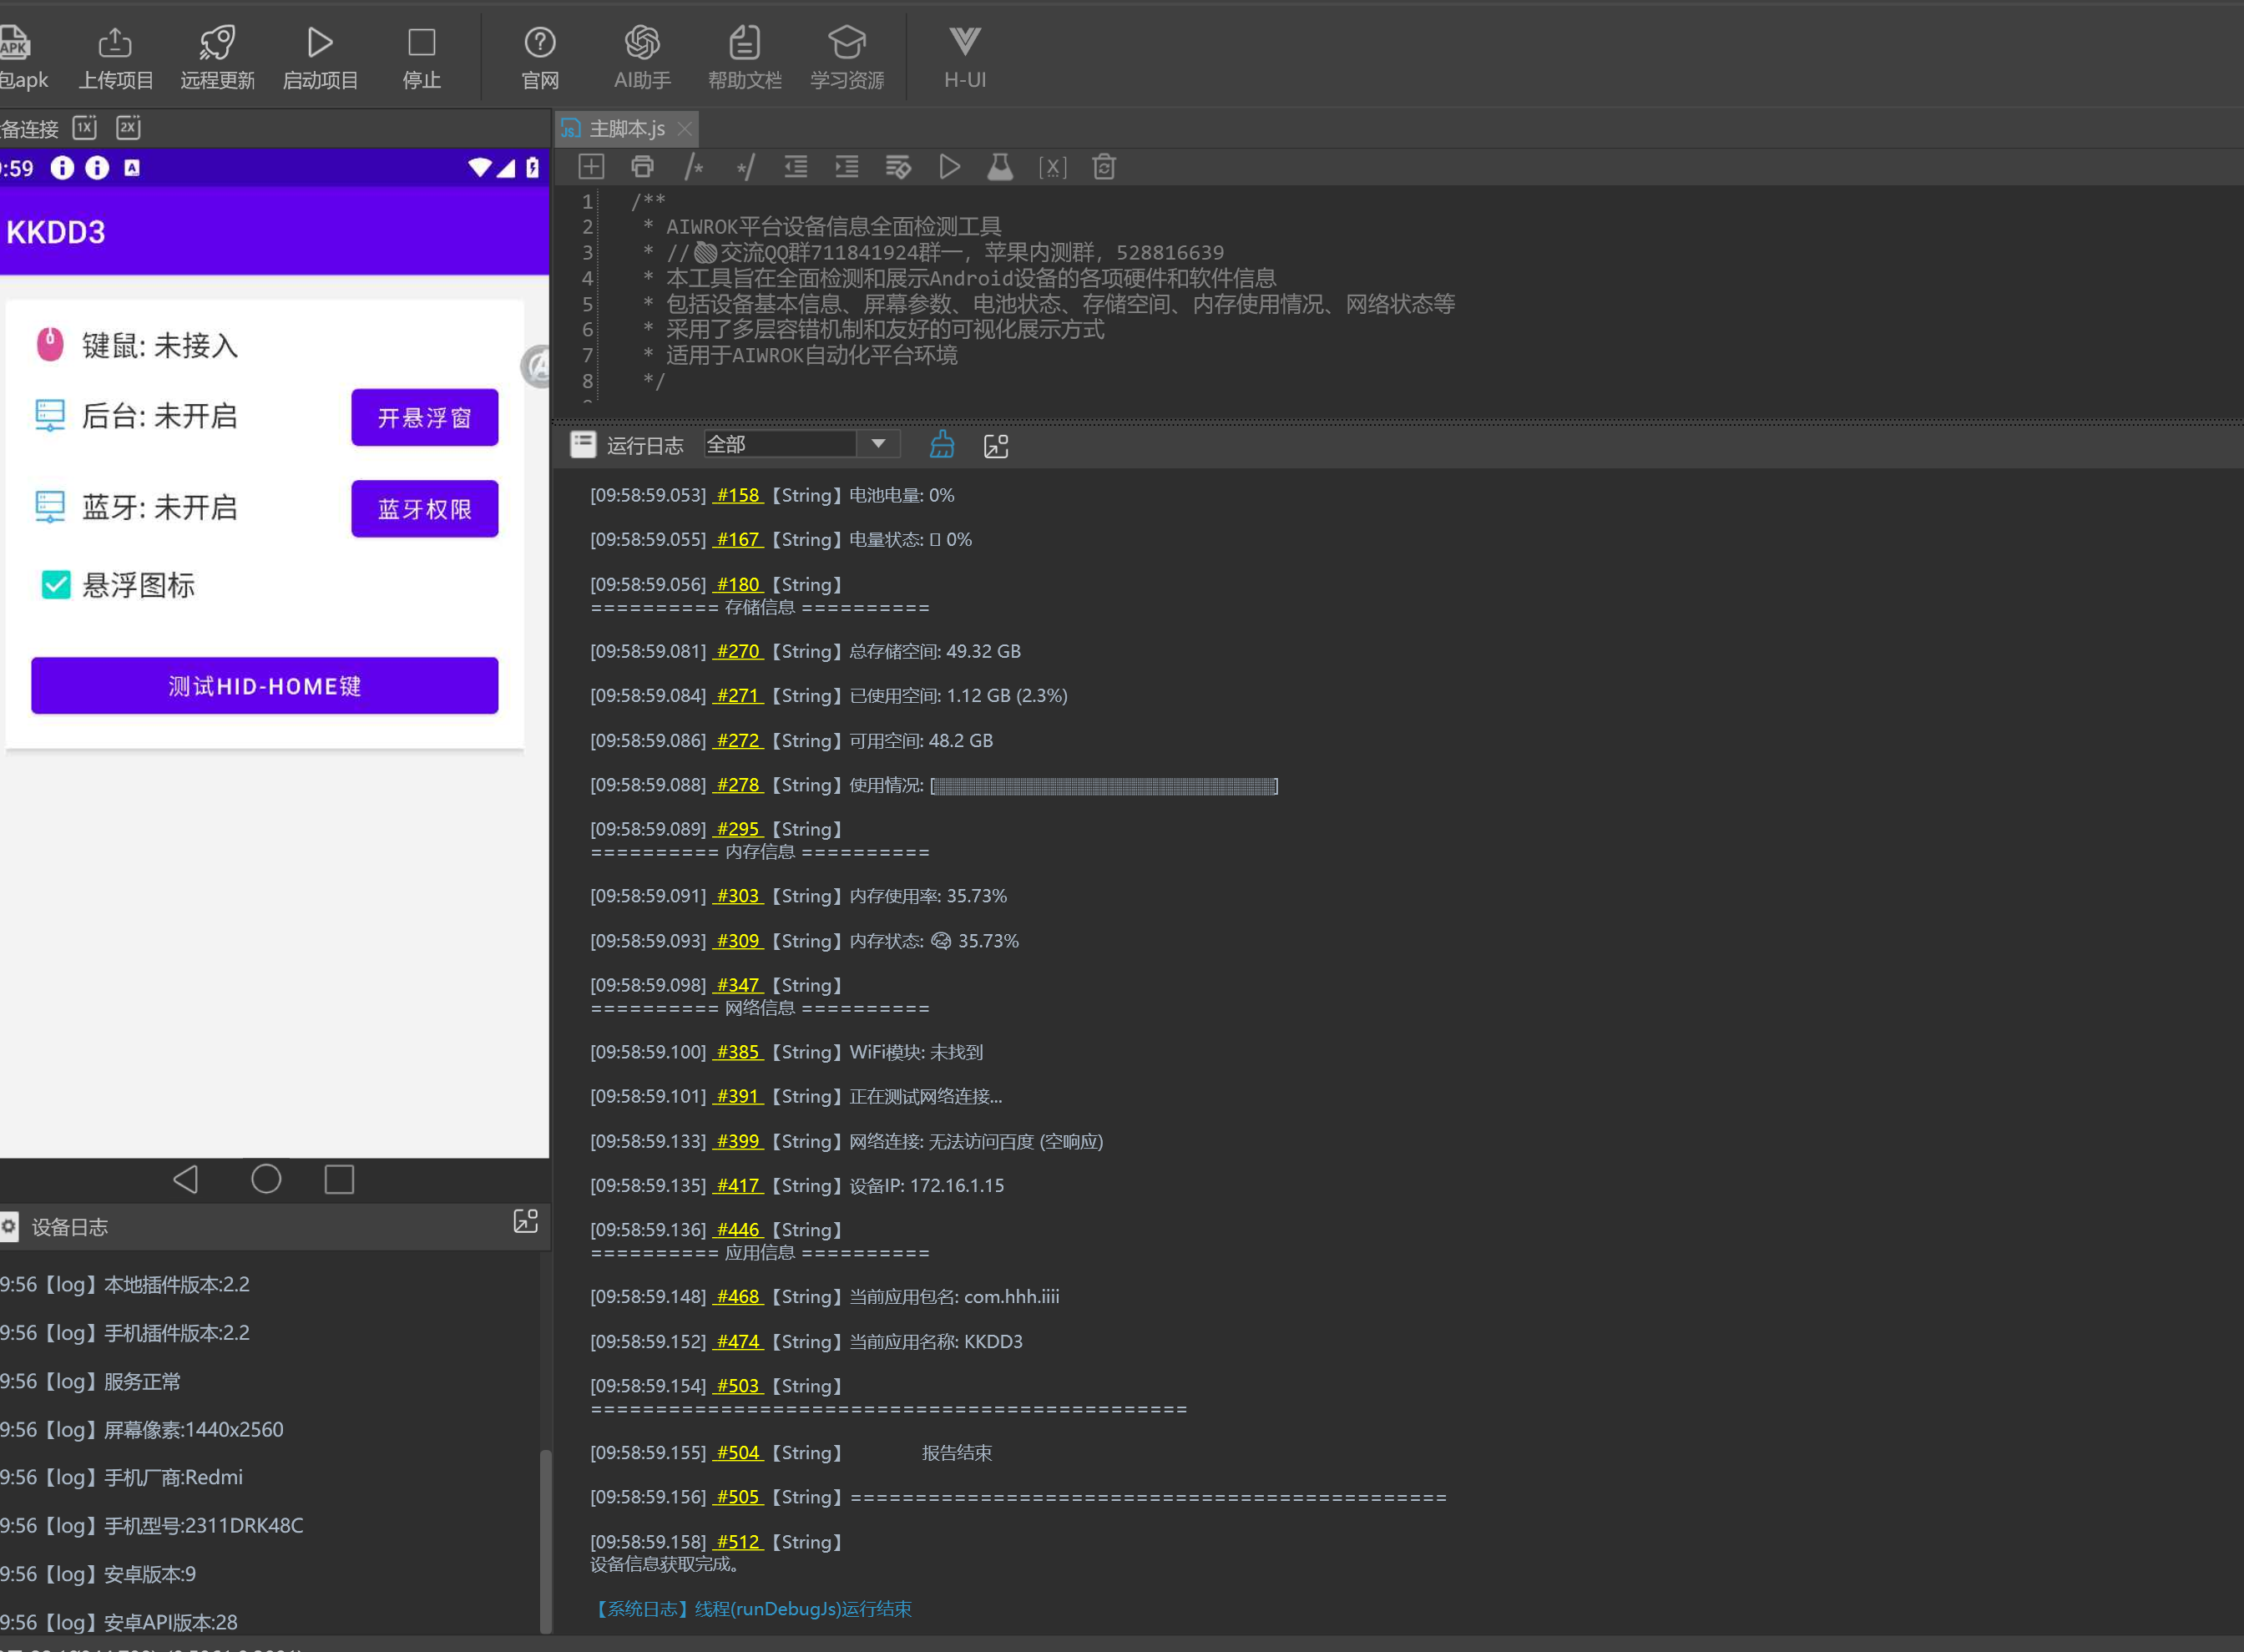Image resolution: width=2244 pixels, height=1652 pixels.
Task: Click the H-UI toolbar icon
Action: [x=964, y=57]
